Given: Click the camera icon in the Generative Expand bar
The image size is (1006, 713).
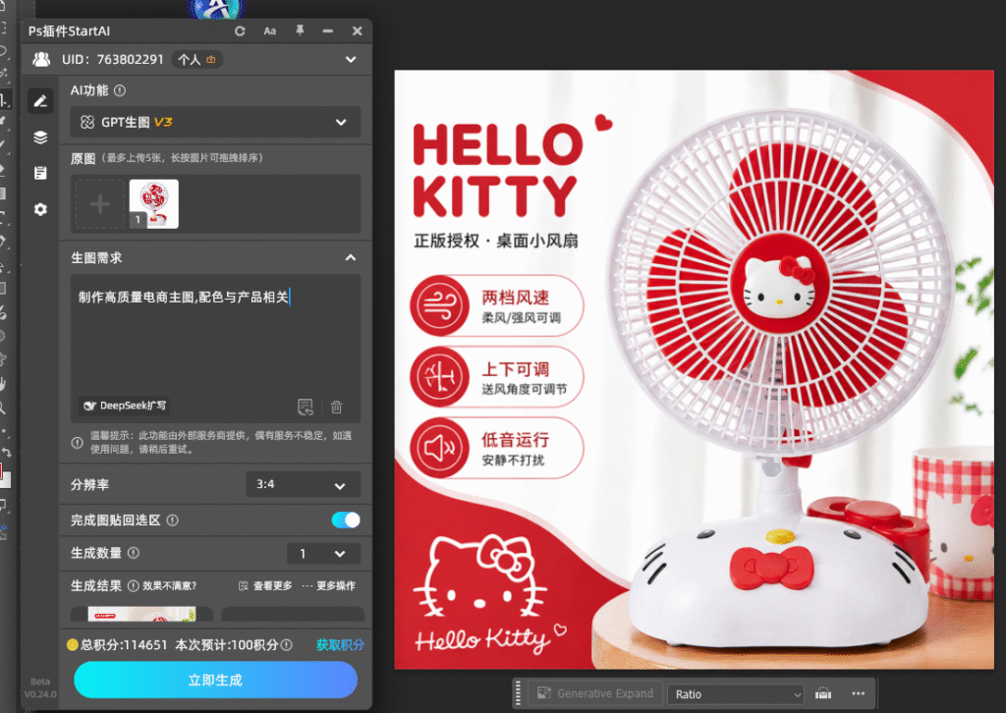Looking at the screenshot, I should pos(823,692).
